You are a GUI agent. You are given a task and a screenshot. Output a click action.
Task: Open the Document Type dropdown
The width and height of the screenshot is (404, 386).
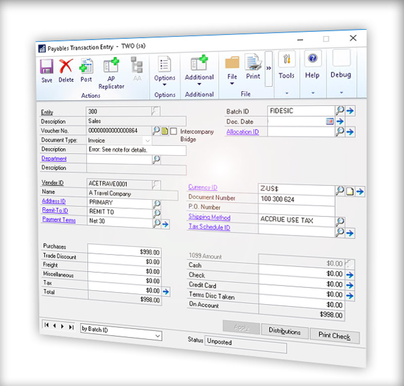pyautogui.click(x=147, y=141)
